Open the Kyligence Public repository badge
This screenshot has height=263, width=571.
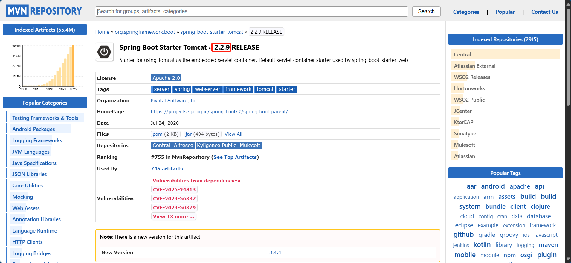(216, 145)
